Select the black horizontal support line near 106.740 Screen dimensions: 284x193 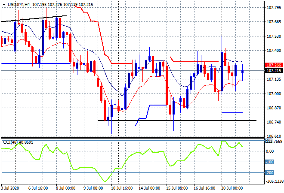coord(177,121)
